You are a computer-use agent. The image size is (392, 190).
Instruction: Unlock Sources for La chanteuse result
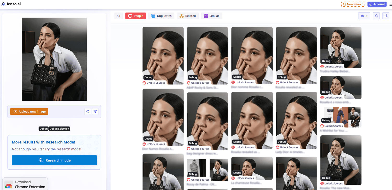(x=243, y=178)
